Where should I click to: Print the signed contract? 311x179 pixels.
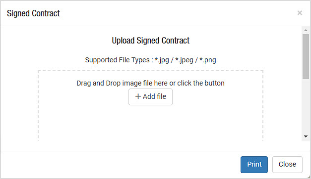[x=254, y=165]
